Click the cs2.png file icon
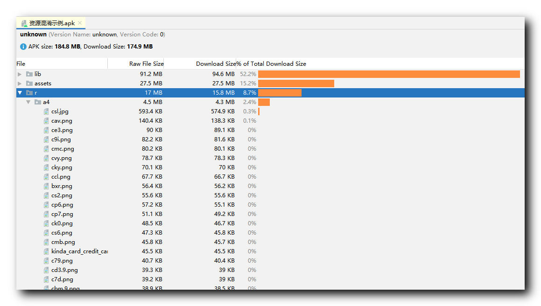The image size is (541, 306). (46, 195)
